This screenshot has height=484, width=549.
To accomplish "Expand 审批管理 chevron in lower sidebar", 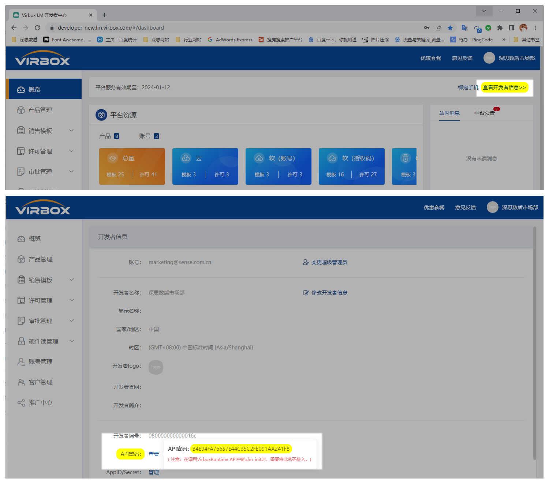I will (x=72, y=320).
